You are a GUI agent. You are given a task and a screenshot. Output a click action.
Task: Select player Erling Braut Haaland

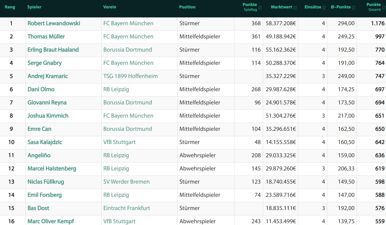tap(53, 50)
